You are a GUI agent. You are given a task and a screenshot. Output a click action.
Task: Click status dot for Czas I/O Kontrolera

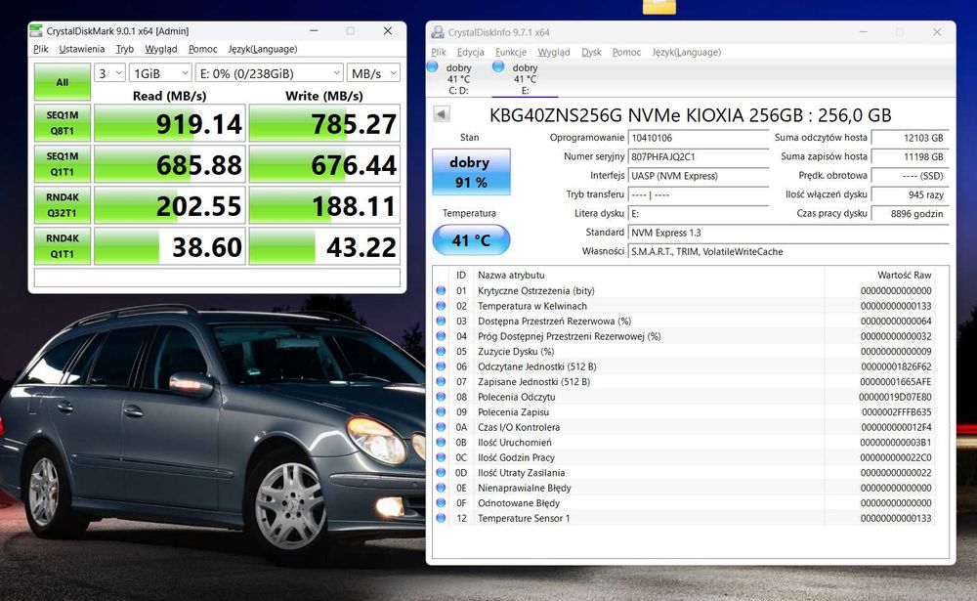[441, 427]
